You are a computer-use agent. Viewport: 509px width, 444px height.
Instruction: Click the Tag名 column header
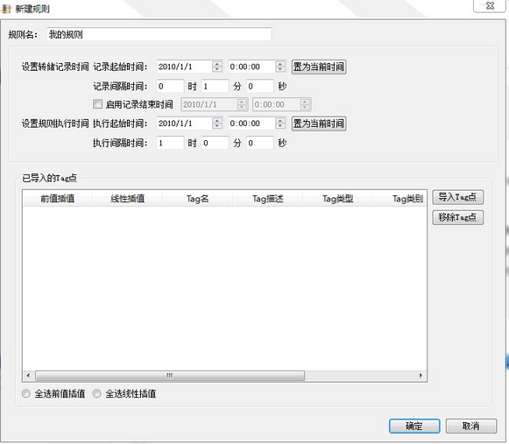click(197, 198)
